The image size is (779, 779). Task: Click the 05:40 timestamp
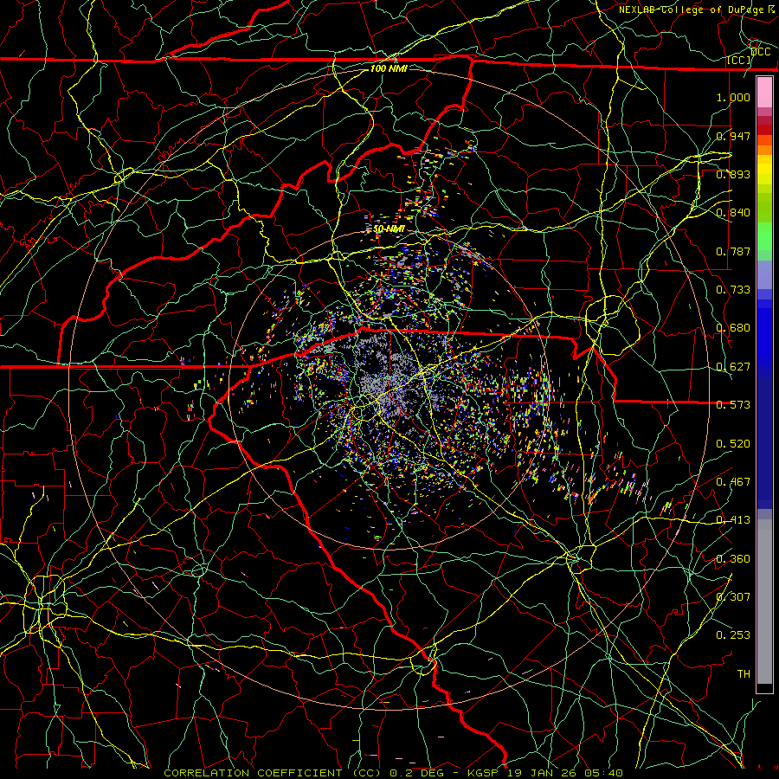[x=603, y=773]
